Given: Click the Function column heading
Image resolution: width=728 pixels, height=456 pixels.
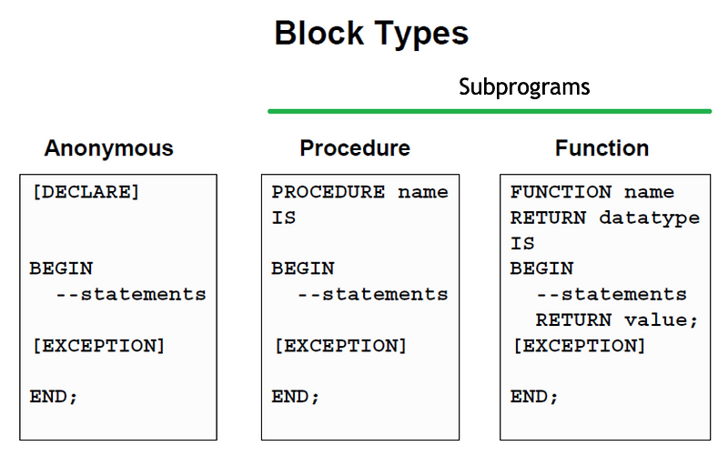Looking at the screenshot, I should [x=602, y=148].
